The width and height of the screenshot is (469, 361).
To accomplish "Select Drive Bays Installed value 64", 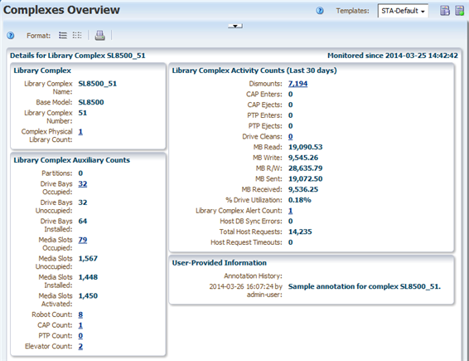I will (83, 221).
